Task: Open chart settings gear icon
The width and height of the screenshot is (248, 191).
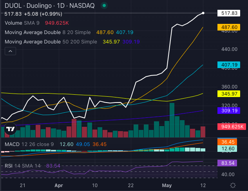Action: [233, 185]
